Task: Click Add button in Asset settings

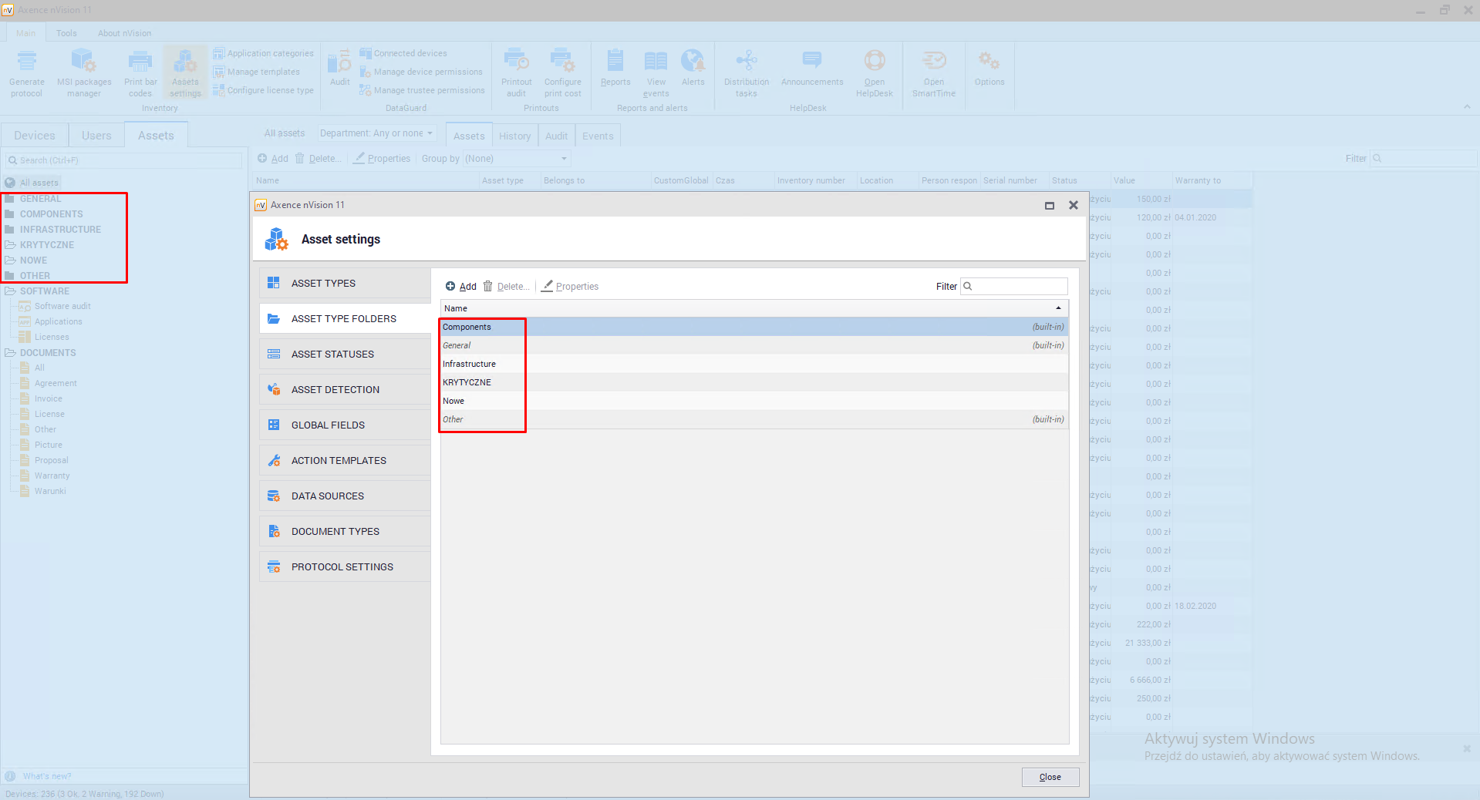Action: tap(461, 286)
